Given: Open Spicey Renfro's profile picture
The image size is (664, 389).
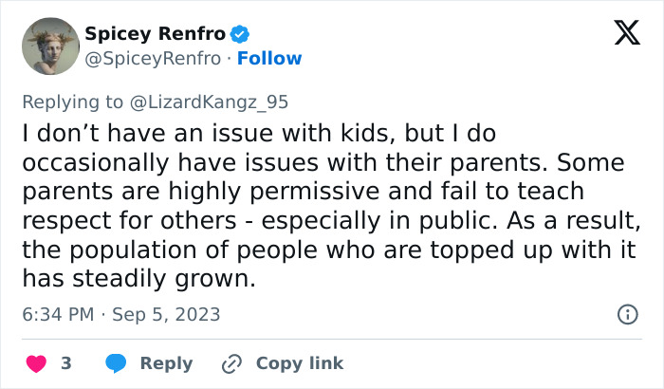Looking at the screenshot, I should 50,46.
